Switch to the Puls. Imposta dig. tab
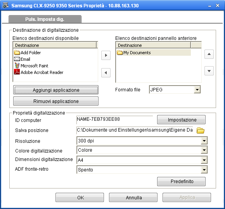 (45, 19)
